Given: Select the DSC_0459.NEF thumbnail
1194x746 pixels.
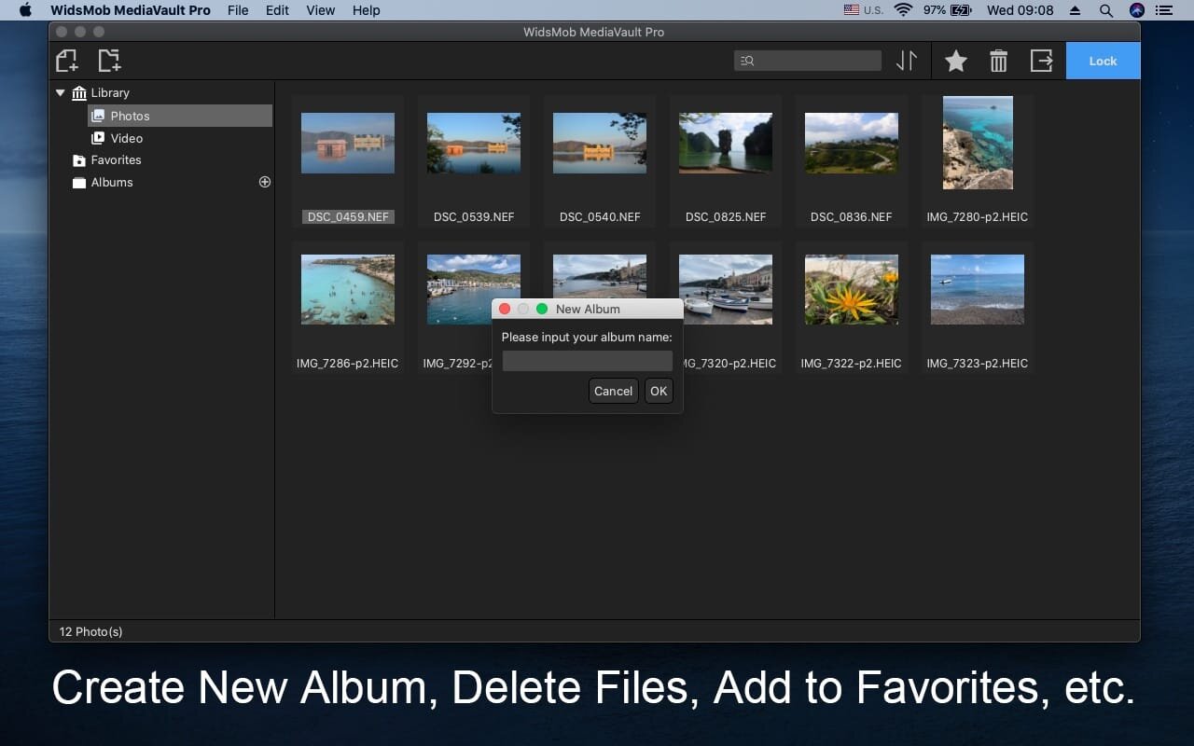Looking at the screenshot, I should click(348, 143).
